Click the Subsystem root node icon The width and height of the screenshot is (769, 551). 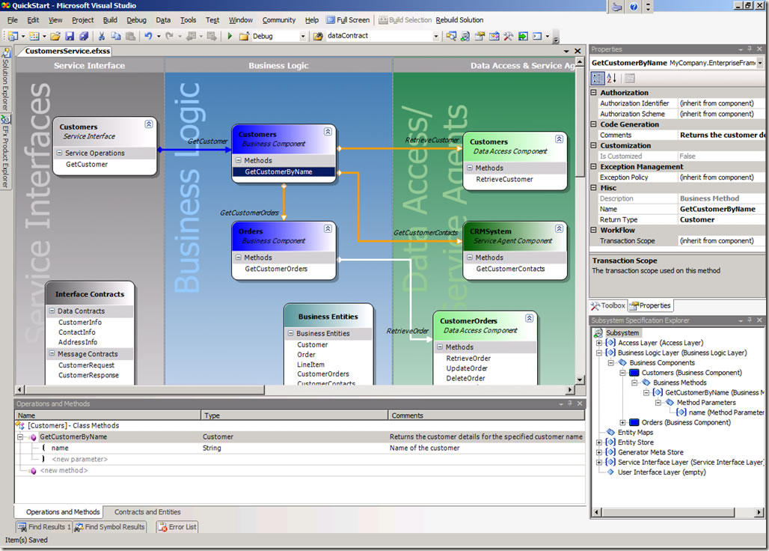tap(598, 332)
